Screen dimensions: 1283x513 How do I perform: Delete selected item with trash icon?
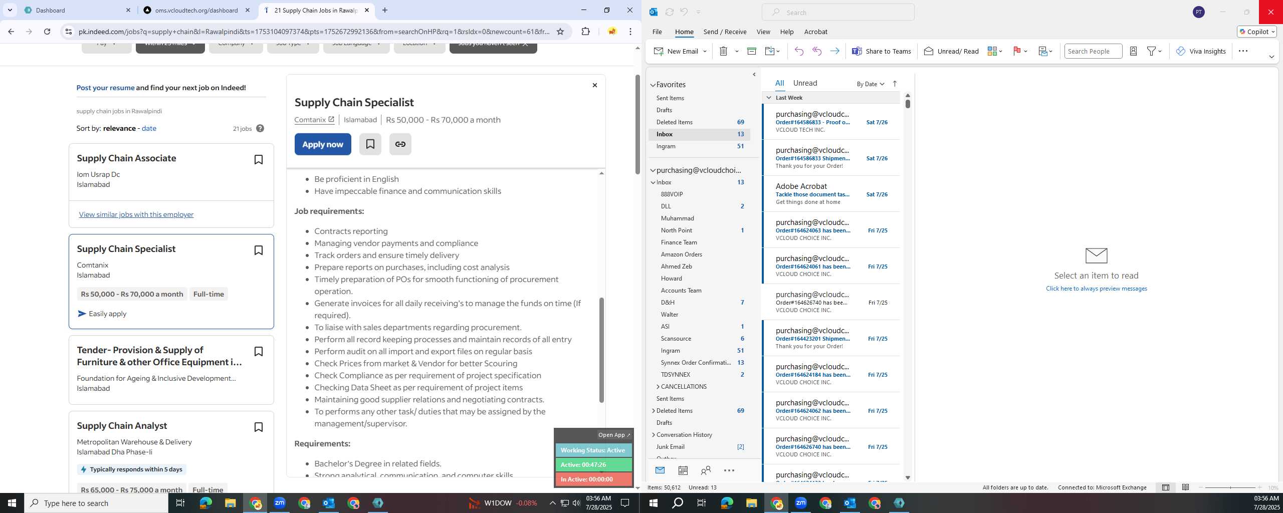click(723, 51)
